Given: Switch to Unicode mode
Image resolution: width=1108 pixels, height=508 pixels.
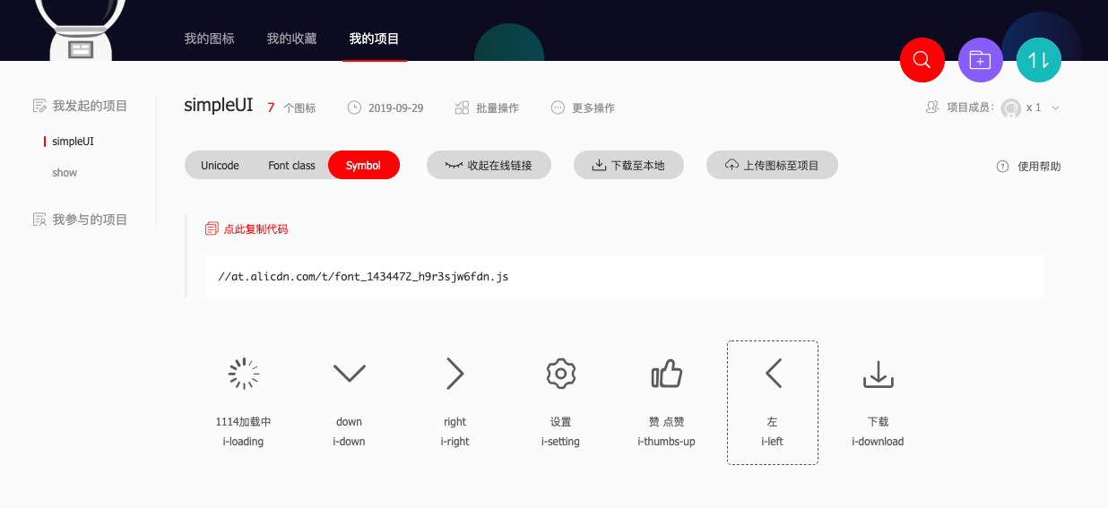Looking at the screenshot, I should [220, 166].
